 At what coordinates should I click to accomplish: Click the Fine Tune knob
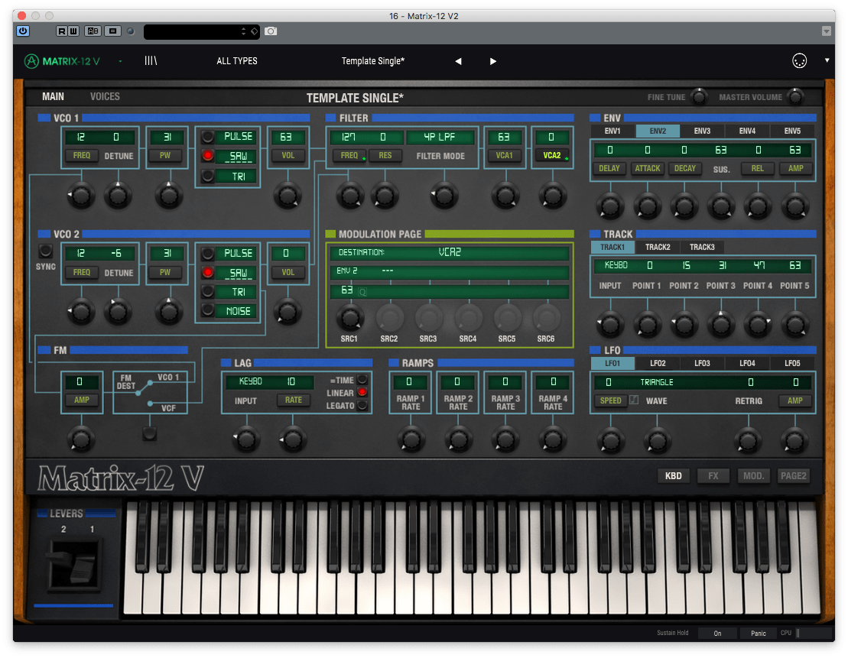coord(700,97)
